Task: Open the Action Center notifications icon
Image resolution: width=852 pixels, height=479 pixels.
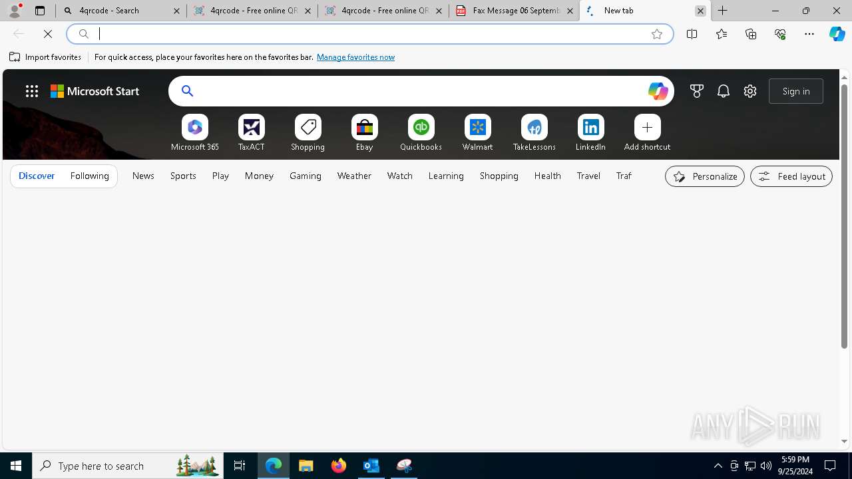Action: tap(831, 466)
